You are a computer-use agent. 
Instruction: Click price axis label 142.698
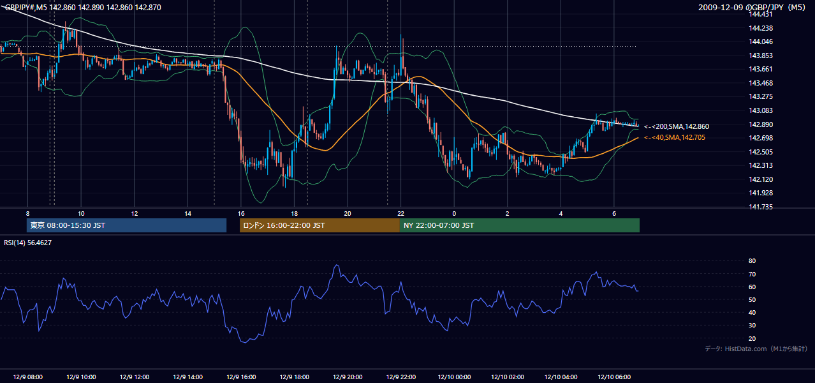pyautogui.click(x=760, y=138)
